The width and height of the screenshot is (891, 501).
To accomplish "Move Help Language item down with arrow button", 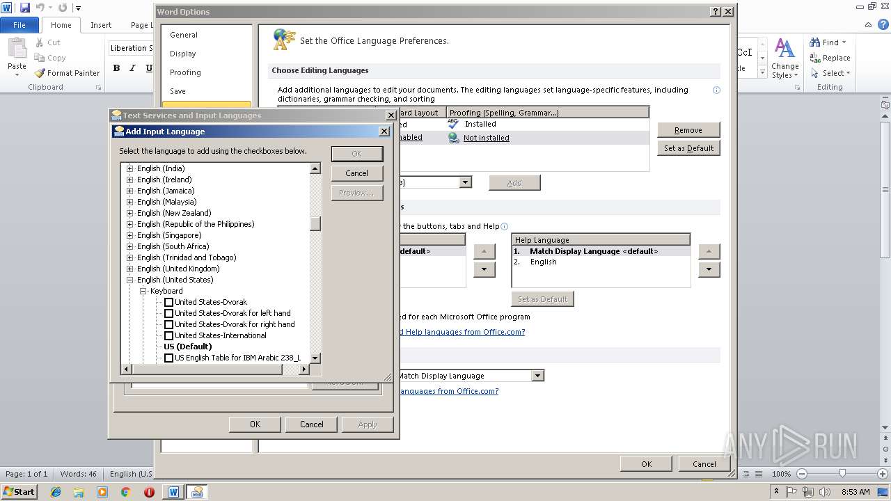I will coord(709,269).
